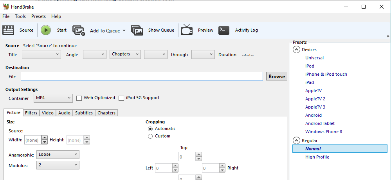This screenshot has height=180, width=391.
Task: Select the Automatic cropping radio button
Action: pyautogui.click(x=150, y=129)
